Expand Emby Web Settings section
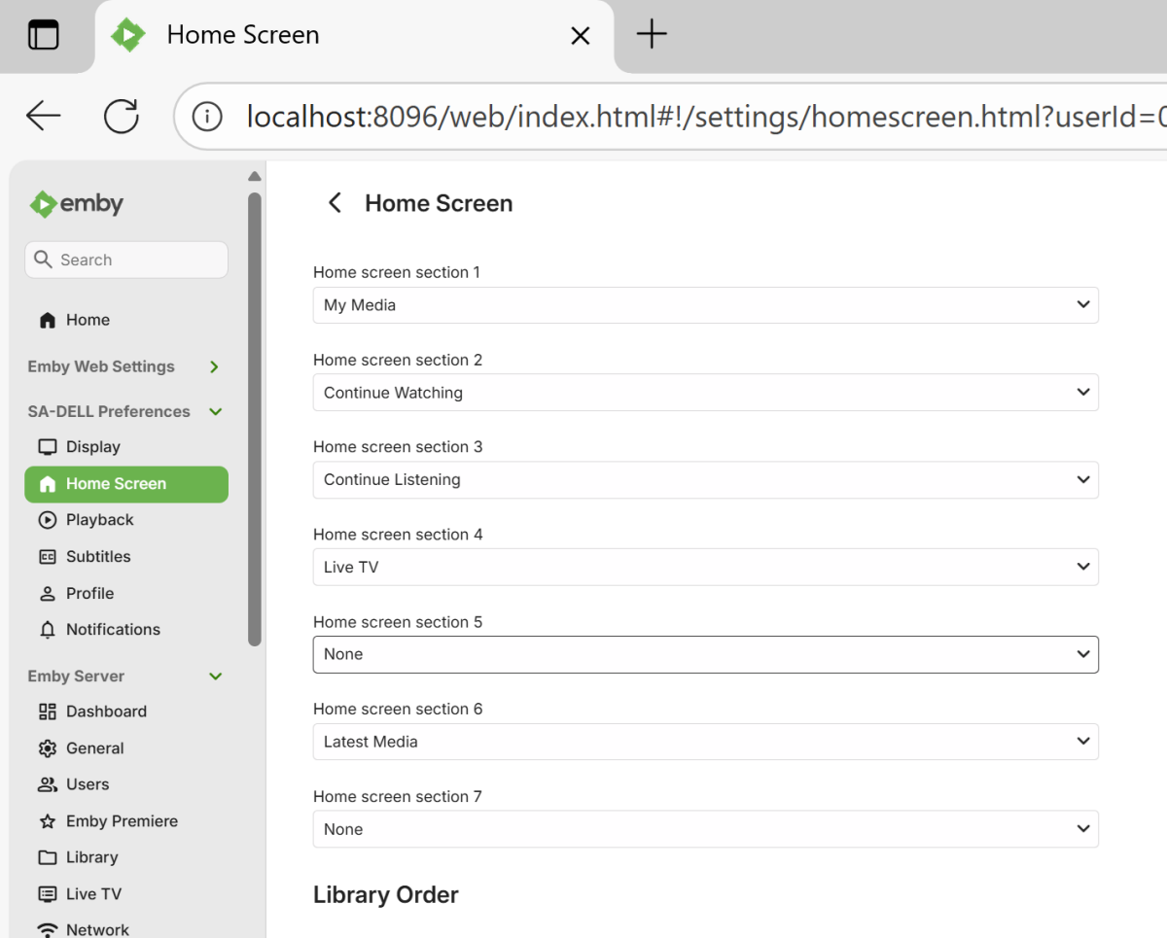This screenshot has width=1167, height=938. click(x=215, y=366)
